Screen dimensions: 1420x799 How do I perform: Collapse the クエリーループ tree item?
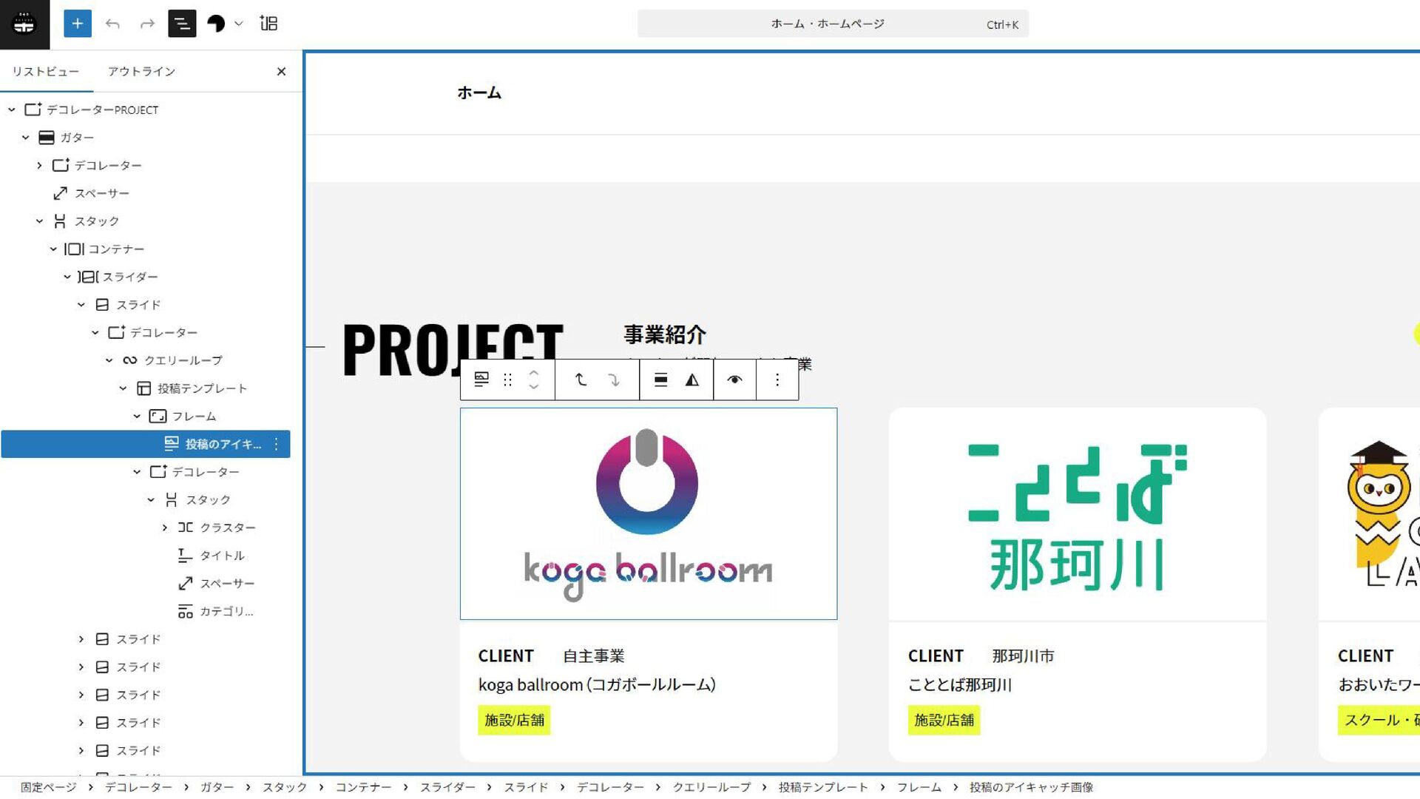(109, 360)
